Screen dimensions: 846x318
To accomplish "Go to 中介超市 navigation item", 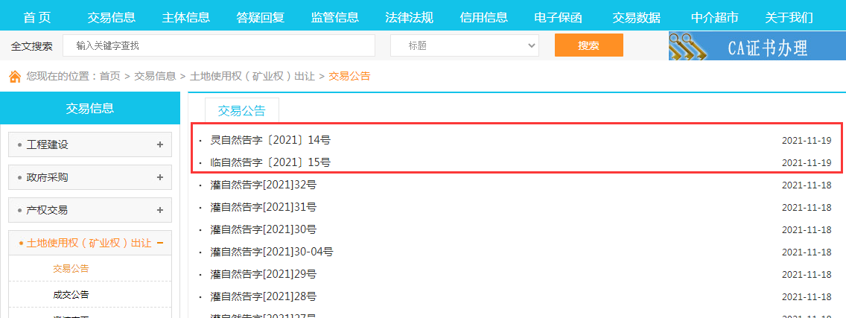I will point(714,17).
